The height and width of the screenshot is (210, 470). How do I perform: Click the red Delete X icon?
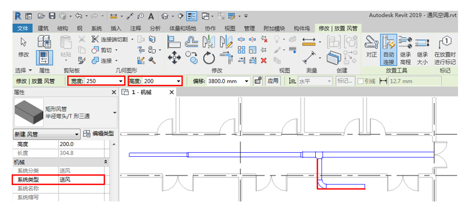(264, 60)
